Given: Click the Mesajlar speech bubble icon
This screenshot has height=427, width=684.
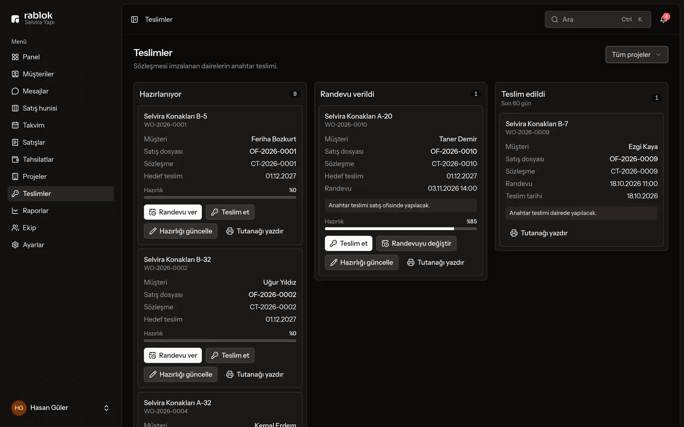Looking at the screenshot, I should (15, 91).
